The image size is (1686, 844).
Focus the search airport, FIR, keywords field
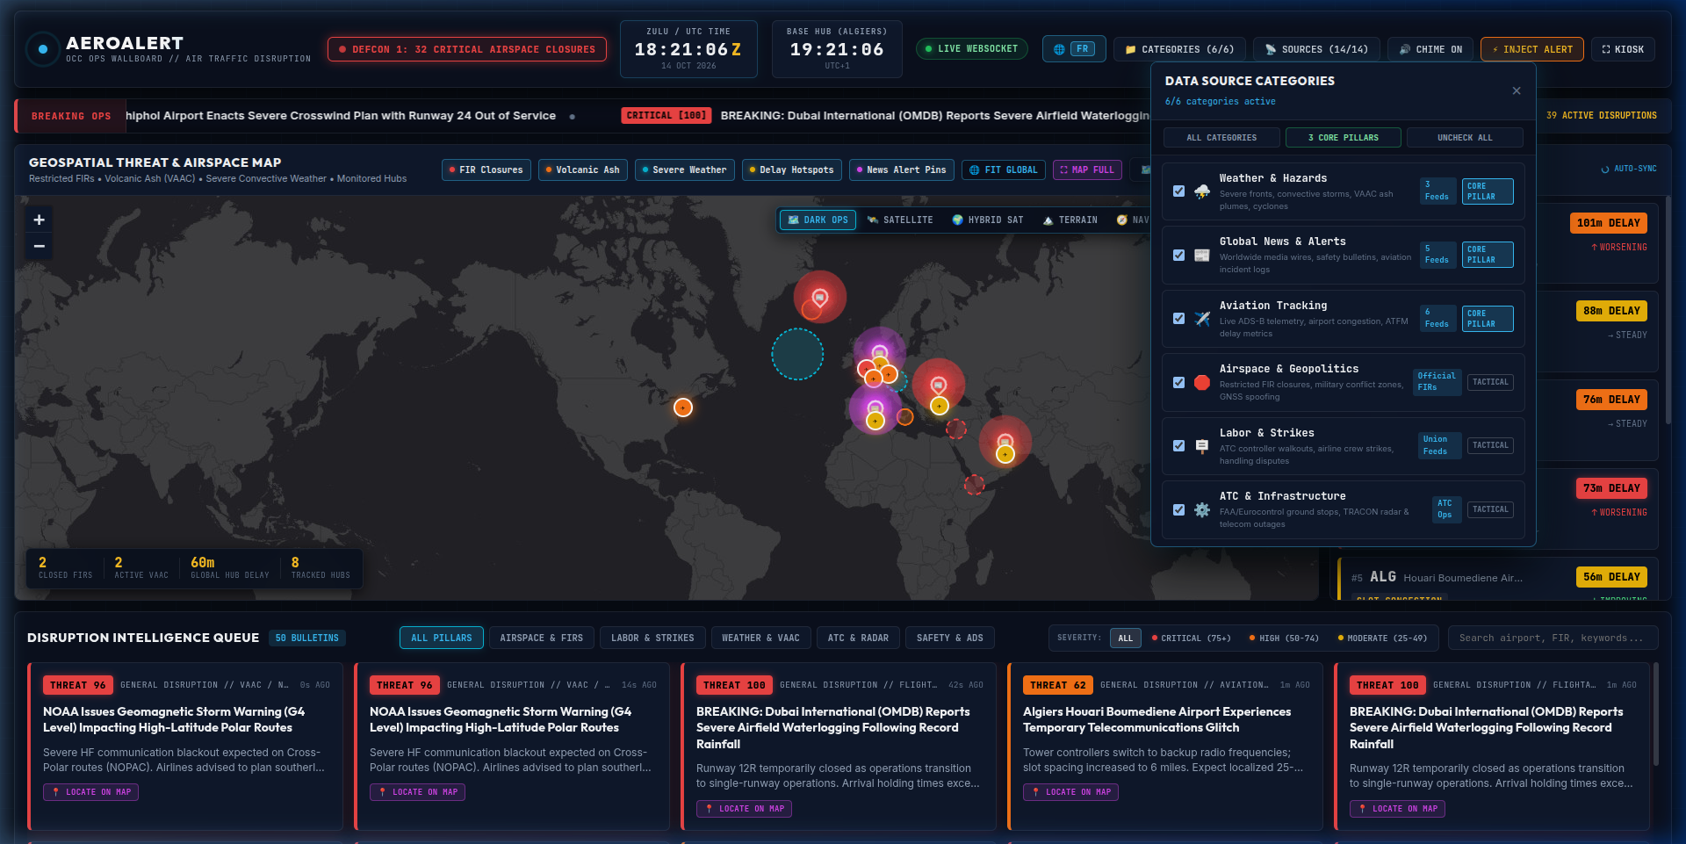[x=1553, y=638]
